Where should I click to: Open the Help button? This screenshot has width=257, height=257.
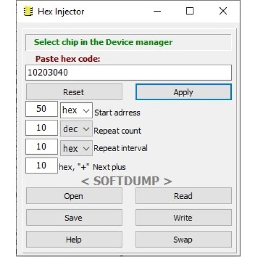pyautogui.click(x=74, y=239)
